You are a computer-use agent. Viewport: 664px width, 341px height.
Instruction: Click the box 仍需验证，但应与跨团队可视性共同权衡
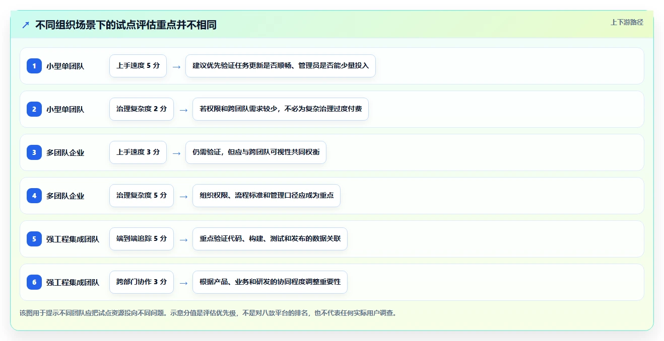[x=256, y=152]
